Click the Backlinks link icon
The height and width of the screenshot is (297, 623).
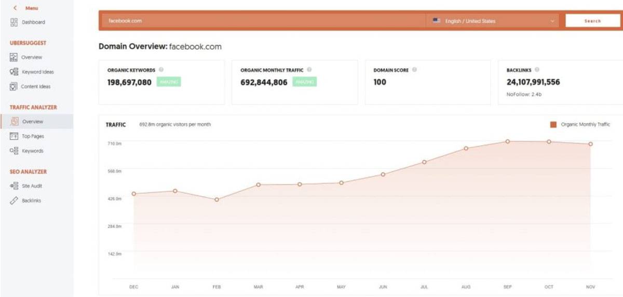(x=14, y=201)
